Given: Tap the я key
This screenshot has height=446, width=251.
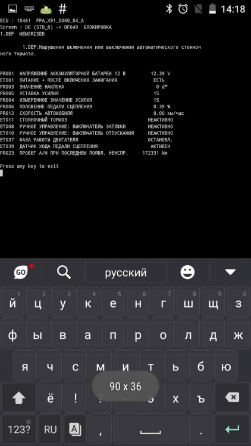Looking at the screenshot, I should coord(25,366).
